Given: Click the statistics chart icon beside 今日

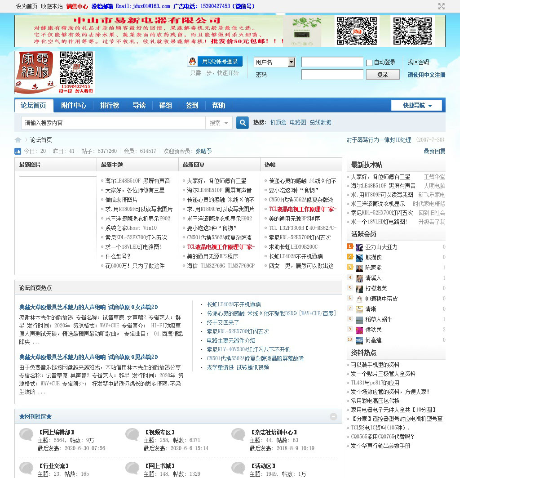Looking at the screenshot, I should [18, 151].
